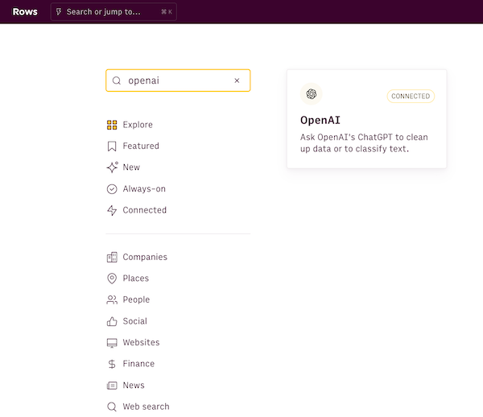
Task: Open the Search or jump to bar
Action: [x=114, y=12]
